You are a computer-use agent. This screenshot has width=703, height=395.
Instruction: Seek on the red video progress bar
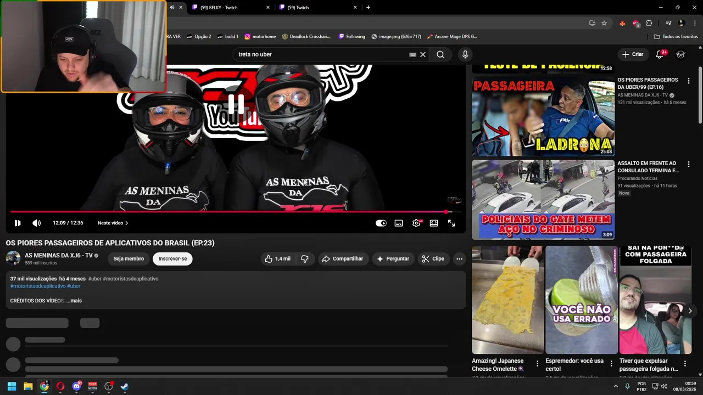(x=236, y=211)
